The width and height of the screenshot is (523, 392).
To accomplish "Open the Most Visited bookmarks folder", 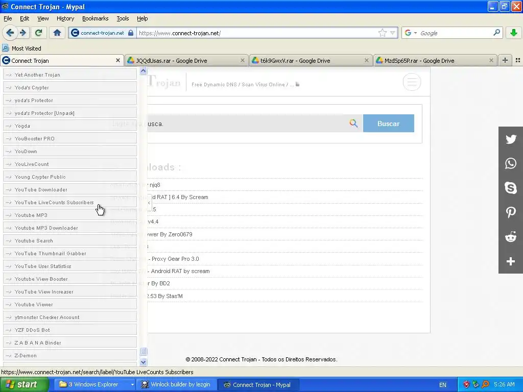I will pyautogui.click(x=21, y=48).
